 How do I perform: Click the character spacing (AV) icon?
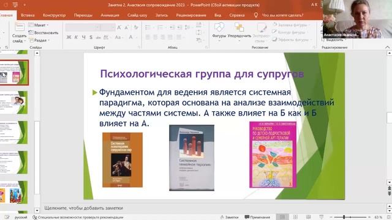[106, 37]
